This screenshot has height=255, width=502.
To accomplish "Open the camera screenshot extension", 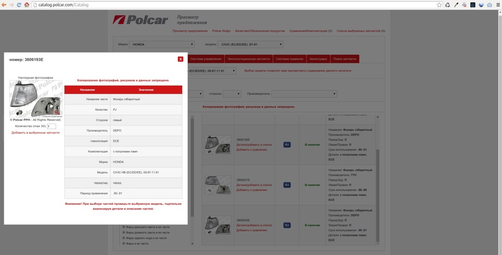I will click(x=489, y=5).
